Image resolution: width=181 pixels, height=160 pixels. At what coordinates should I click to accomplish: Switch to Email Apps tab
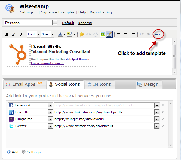[25, 85]
